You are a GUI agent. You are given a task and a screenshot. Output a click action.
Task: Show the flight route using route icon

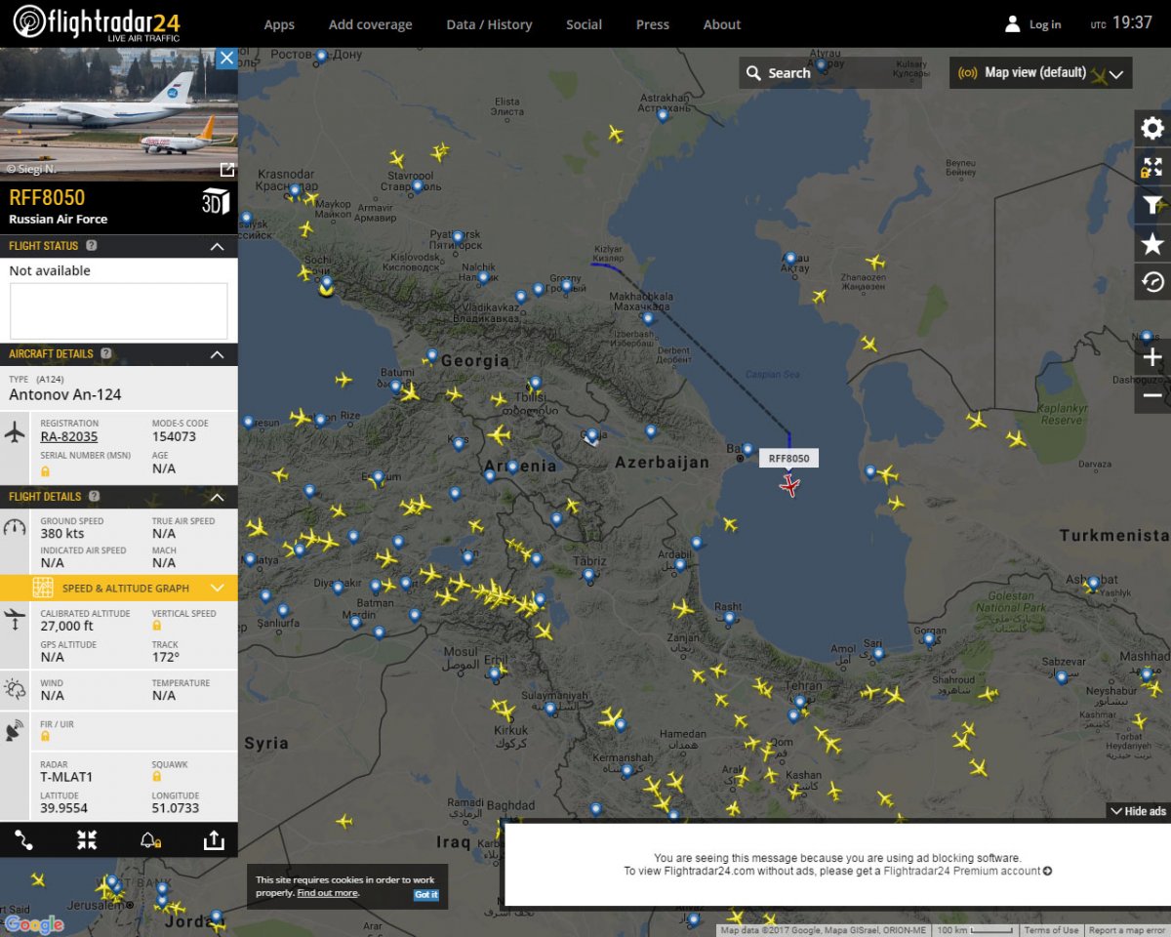coord(24,840)
